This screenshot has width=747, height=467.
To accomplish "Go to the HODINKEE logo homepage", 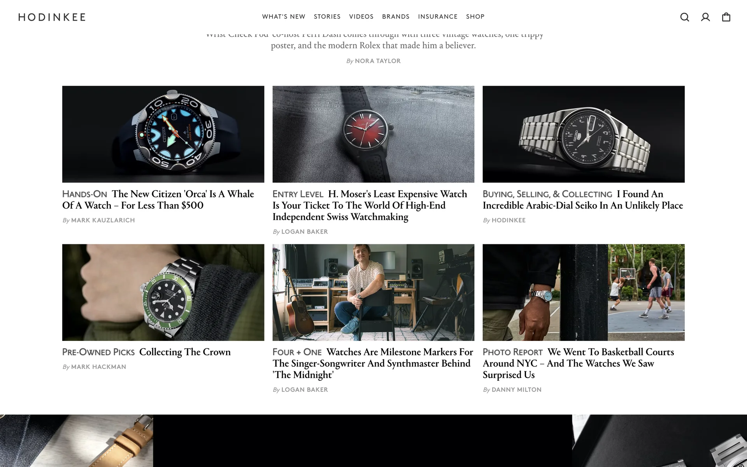I will [52, 17].
